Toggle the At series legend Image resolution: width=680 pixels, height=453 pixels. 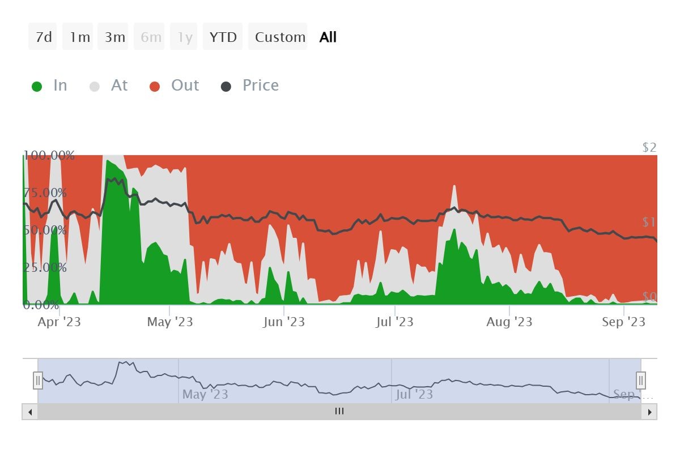point(109,86)
